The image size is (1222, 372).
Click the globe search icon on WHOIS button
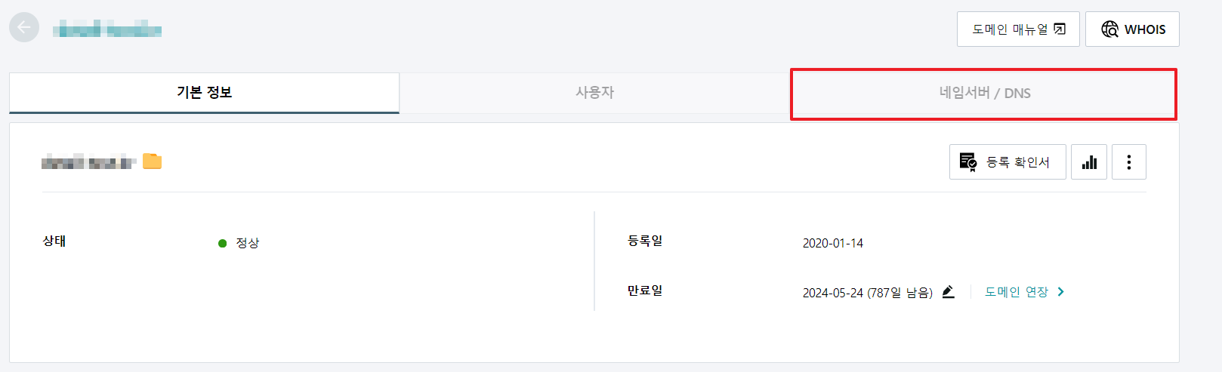click(x=1109, y=29)
